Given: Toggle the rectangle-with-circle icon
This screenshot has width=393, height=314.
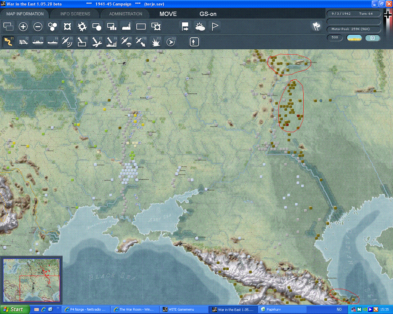Looking at the screenshot, I should coord(97,27).
